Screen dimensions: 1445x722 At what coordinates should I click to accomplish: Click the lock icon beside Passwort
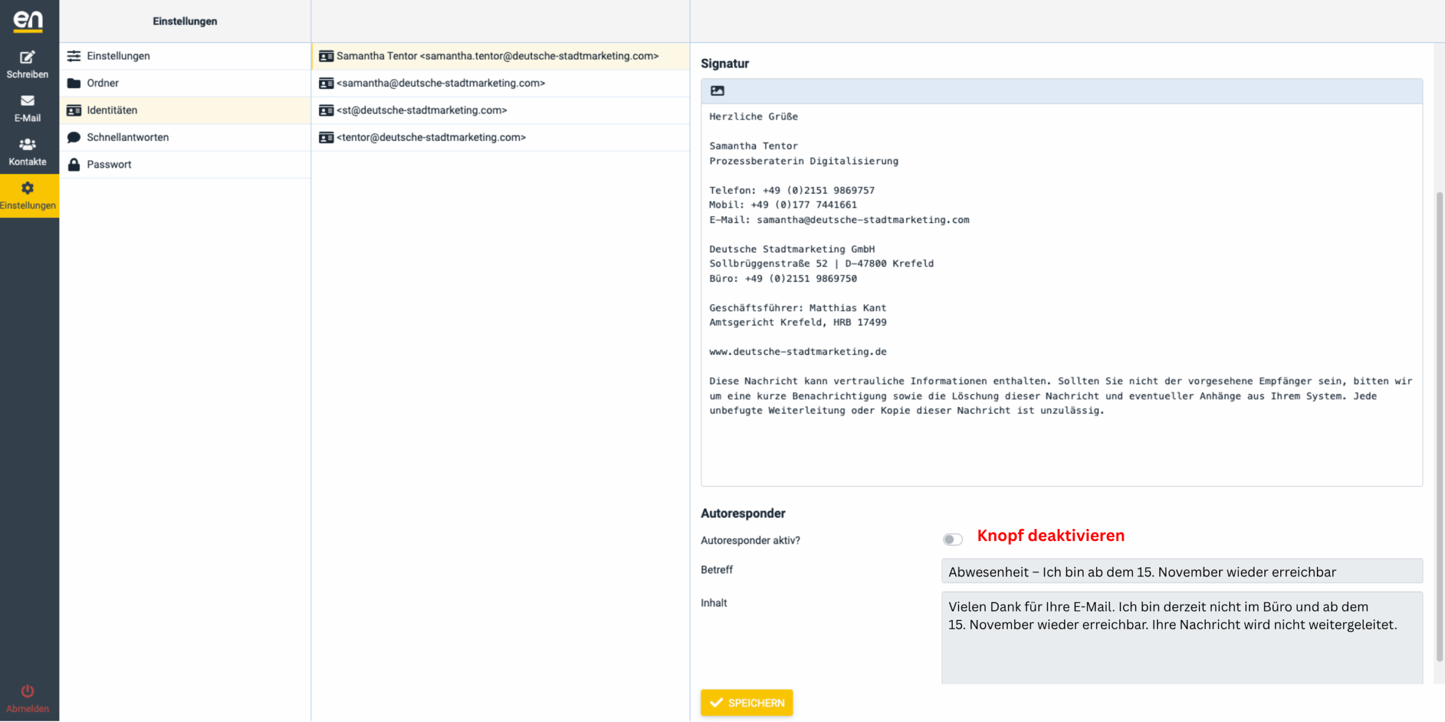(x=74, y=164)
